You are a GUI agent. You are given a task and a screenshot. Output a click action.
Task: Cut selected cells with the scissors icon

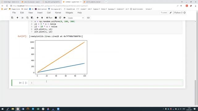coord(23,18)
